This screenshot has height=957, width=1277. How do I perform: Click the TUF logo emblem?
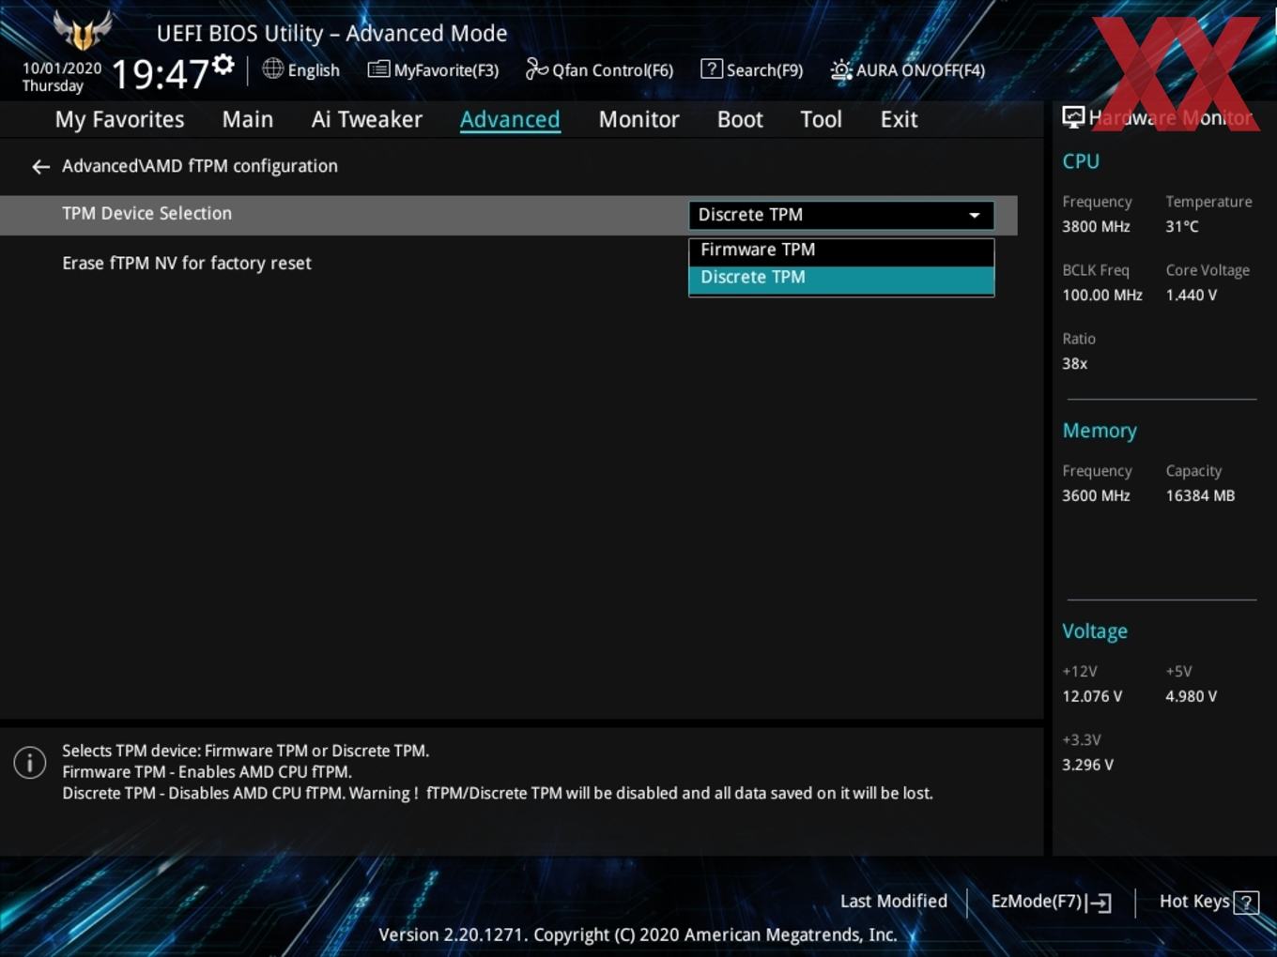[x=83, y=30]
